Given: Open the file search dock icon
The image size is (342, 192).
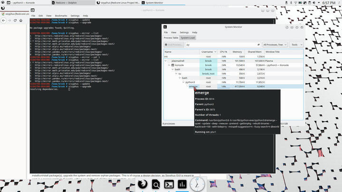Looking at the screenshot, I should (156, 184).
